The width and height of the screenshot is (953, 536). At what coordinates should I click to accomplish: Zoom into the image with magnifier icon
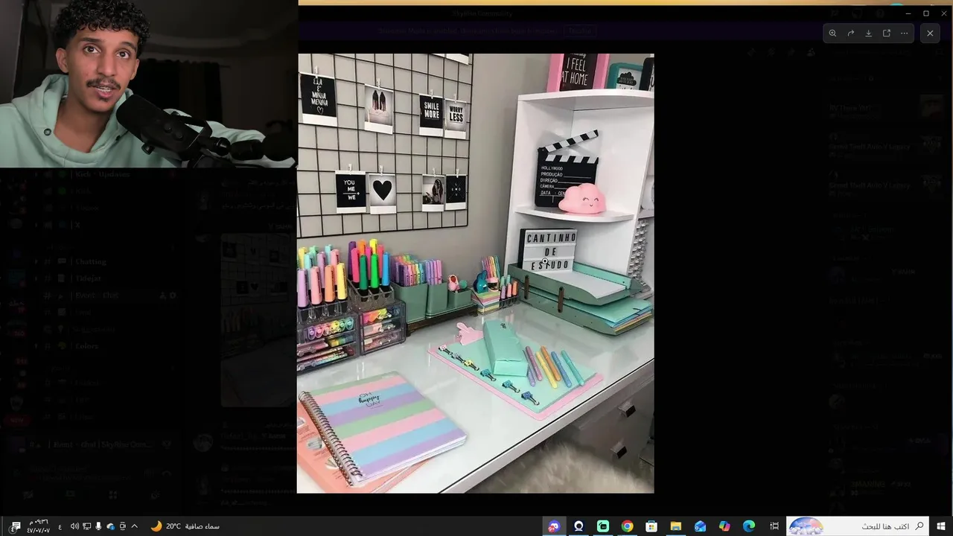[832, 33]
